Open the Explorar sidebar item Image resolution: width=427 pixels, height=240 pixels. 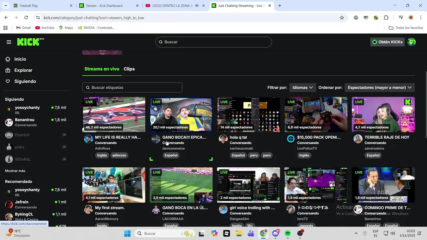23,70
